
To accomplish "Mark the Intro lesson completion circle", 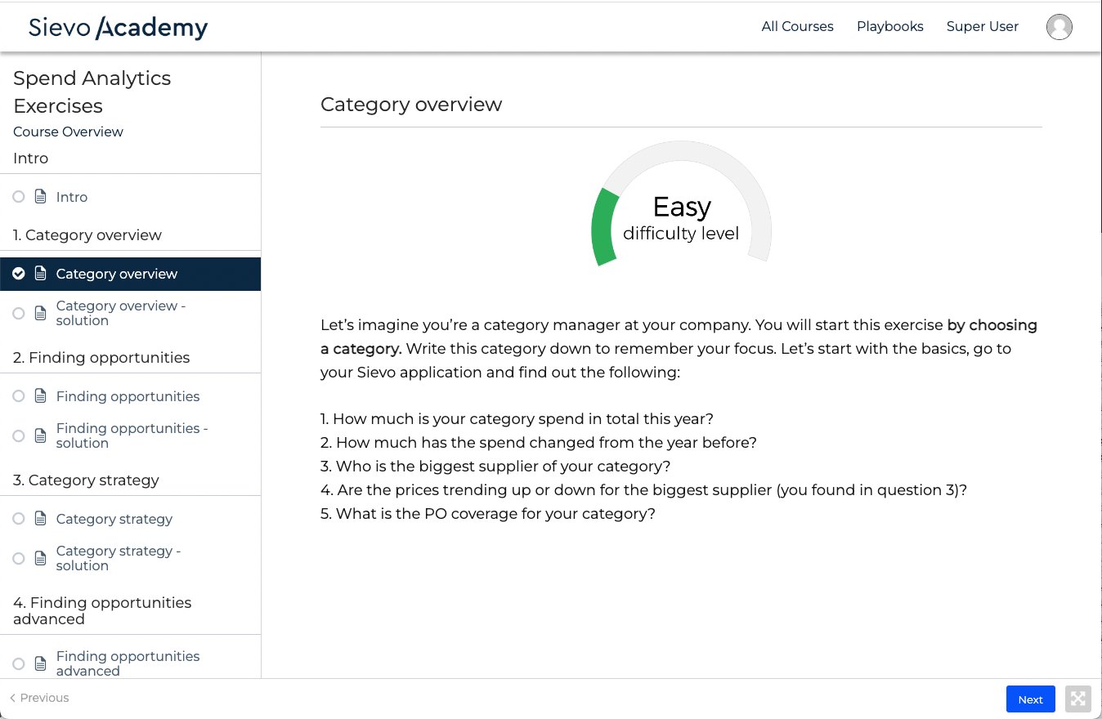I will [x=19, y=197].
